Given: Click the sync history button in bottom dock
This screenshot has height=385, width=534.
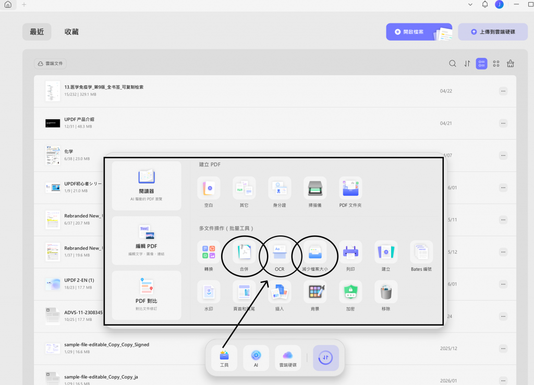Looking at the screenshot, I should click(x=325, y=358).
